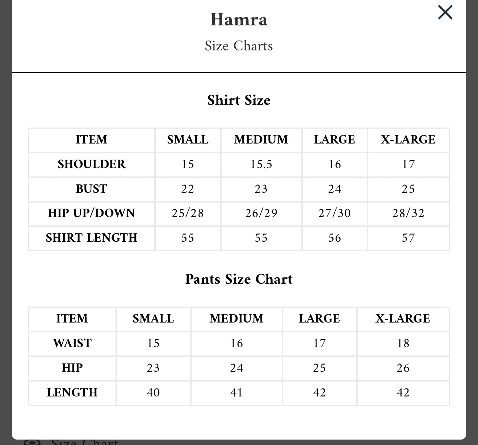The height and width of the screenshot is (445, 478).
Task: Click the Hamra title heading
Action: tap(239, 20)
